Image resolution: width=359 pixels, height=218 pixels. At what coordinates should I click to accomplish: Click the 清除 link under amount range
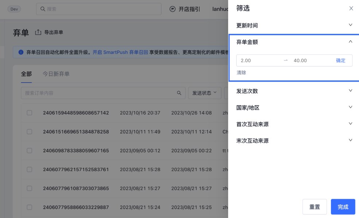(x=241, y=73)
